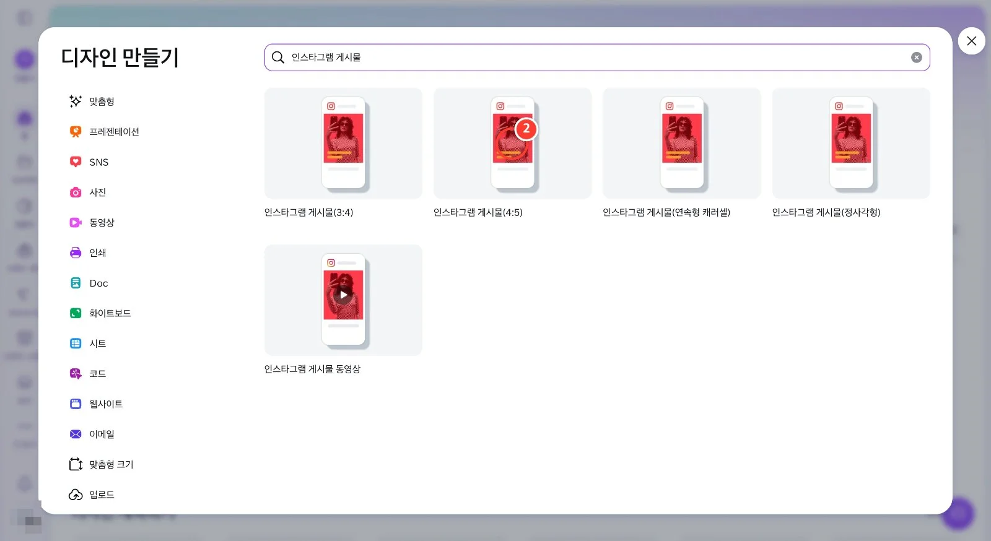The image size is (991, 541).
Task: Select the 웹사이트 category label
Action: point(106,404)
